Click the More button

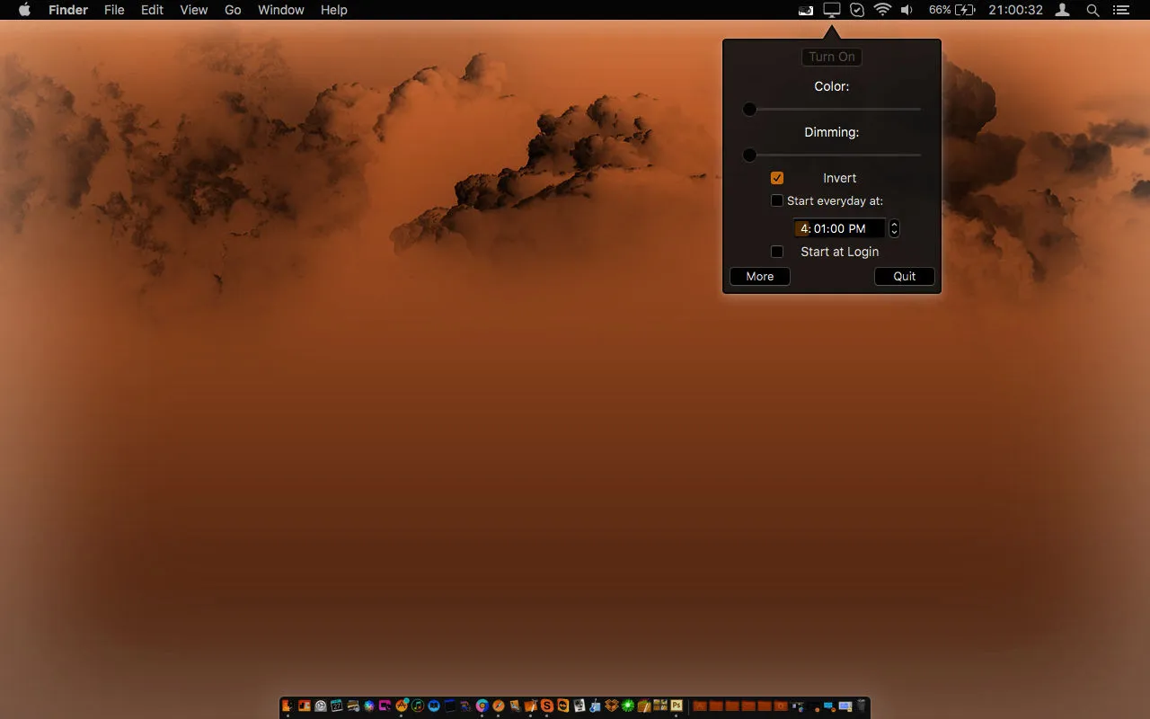[759, 276]
